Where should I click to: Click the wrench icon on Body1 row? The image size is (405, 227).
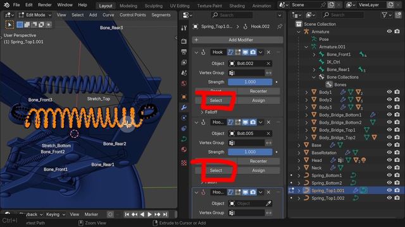[x=343, y=92]
